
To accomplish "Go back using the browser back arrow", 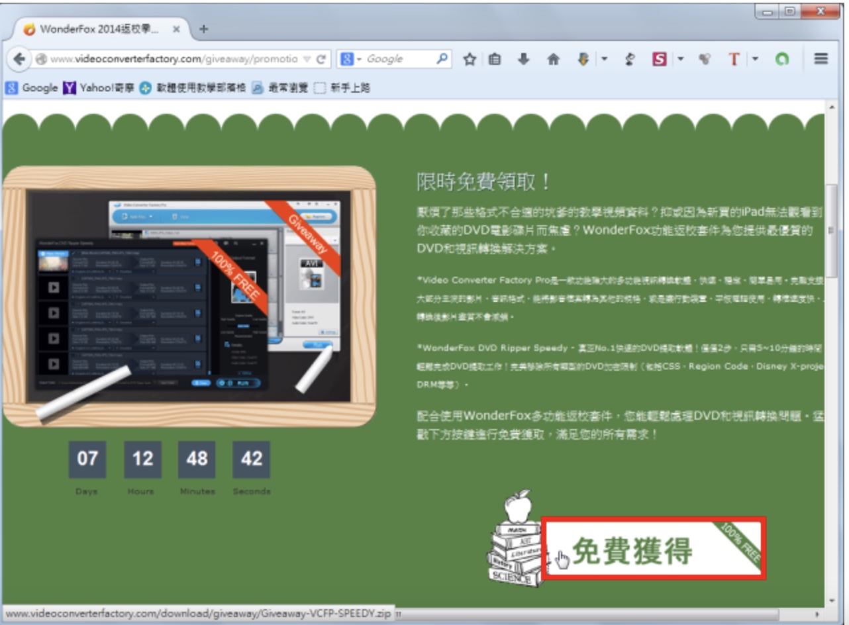I will 19,59.
